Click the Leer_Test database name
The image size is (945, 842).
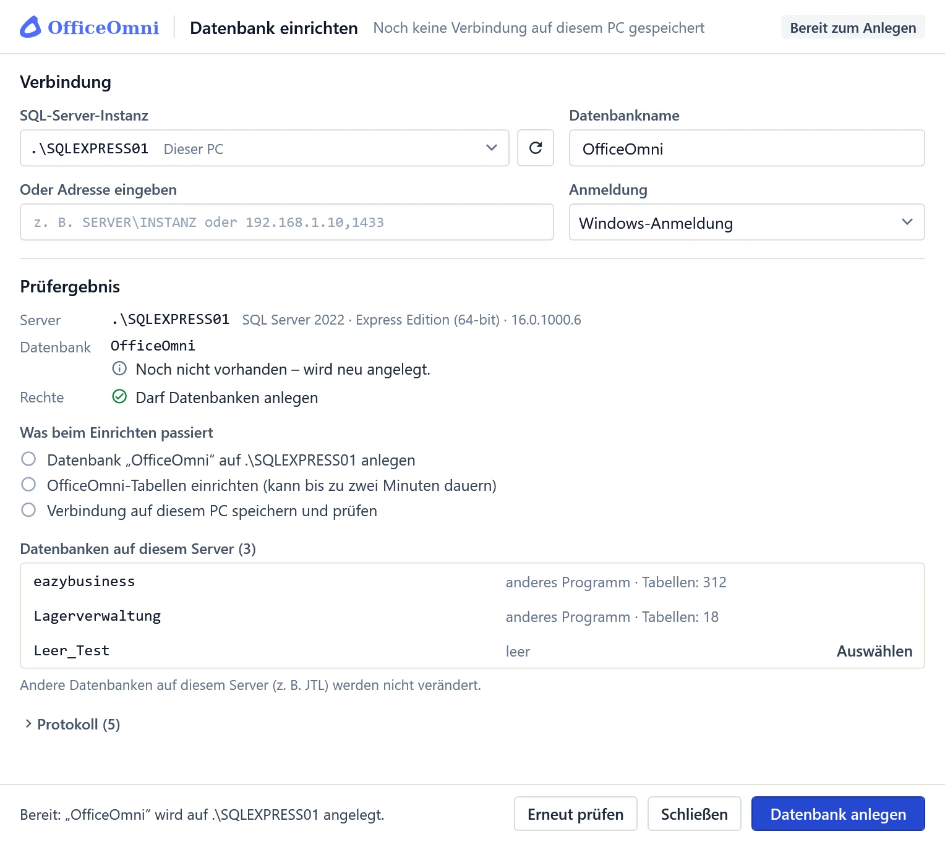coord(72,650)
